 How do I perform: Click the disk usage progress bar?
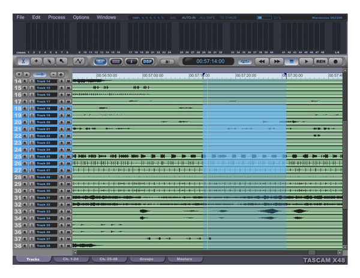pos(264,17)
